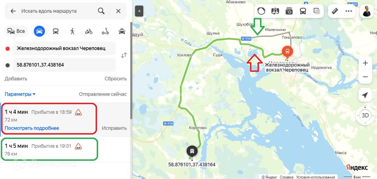This screenshot has height=179, width=377.
Task: Expand the Параметры route options
Action: pos(20,94)
